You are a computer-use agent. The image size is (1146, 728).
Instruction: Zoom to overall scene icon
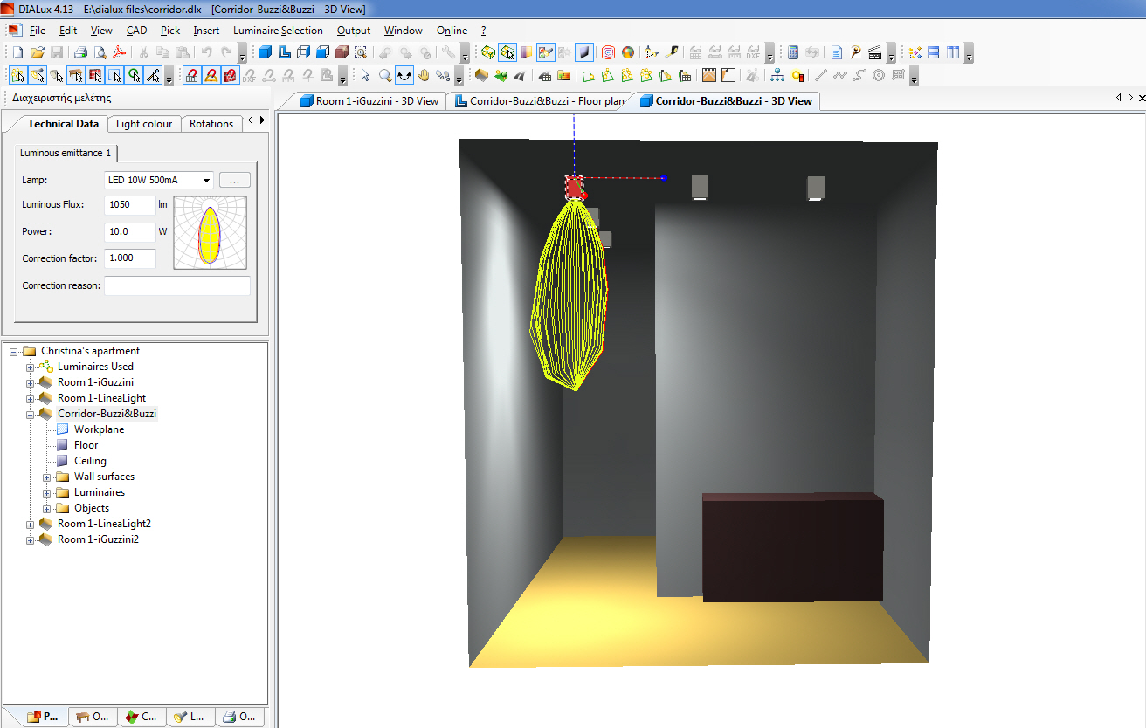(x=360, y=52)
